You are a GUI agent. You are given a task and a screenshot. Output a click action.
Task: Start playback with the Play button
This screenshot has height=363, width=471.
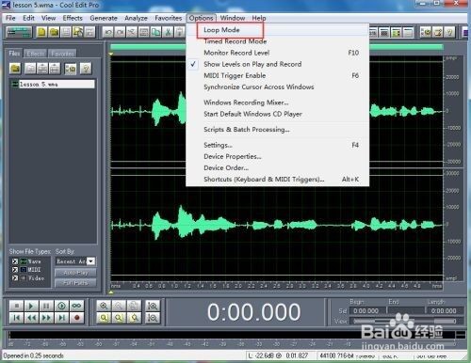[31, 306]
